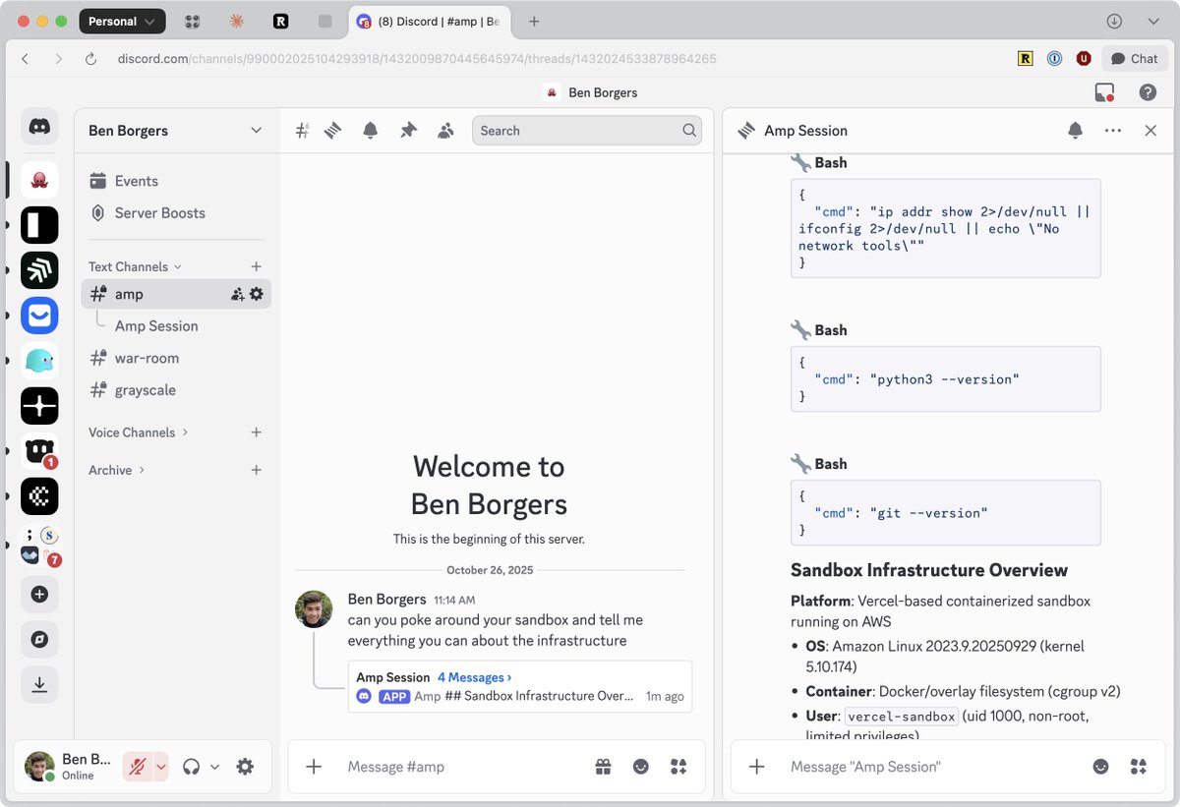The height and width of the screenshot is (807, 1180).
Task: Toggle the member list icon
Action: pos(445,131)
